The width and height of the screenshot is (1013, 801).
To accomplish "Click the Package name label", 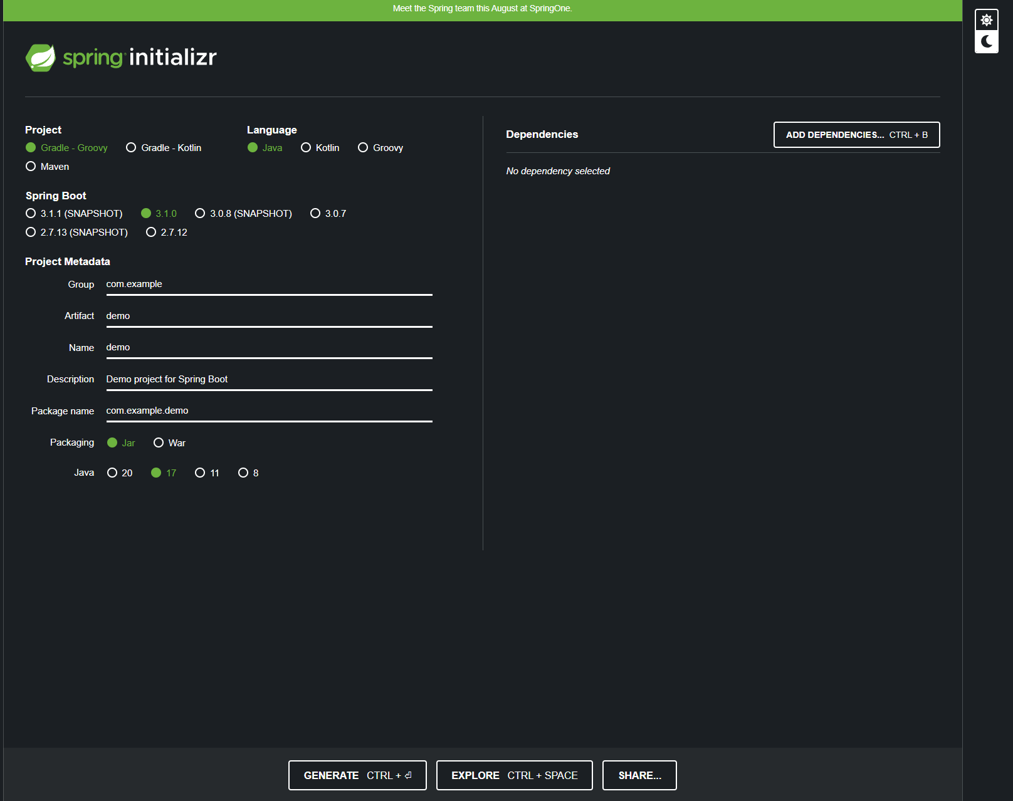I will click(x=63, y=411).
